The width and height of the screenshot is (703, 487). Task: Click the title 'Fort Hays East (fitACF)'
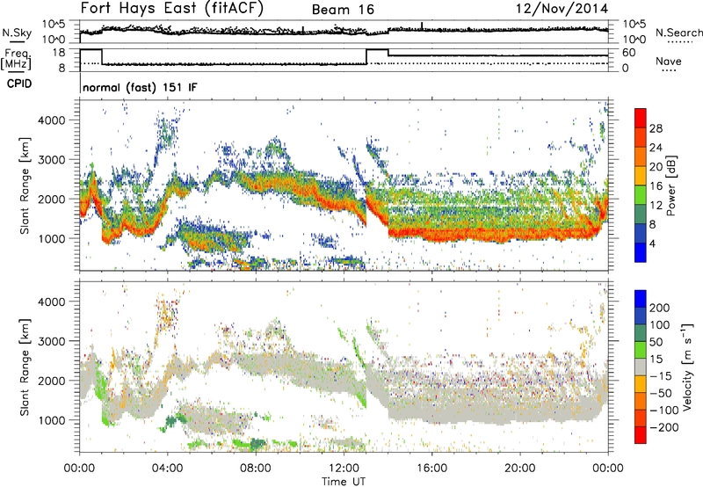tap(172, 9)
